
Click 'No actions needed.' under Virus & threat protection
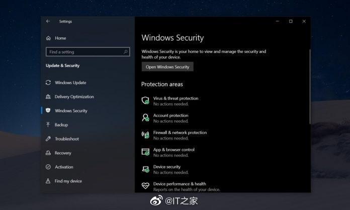tap(171, 104)
